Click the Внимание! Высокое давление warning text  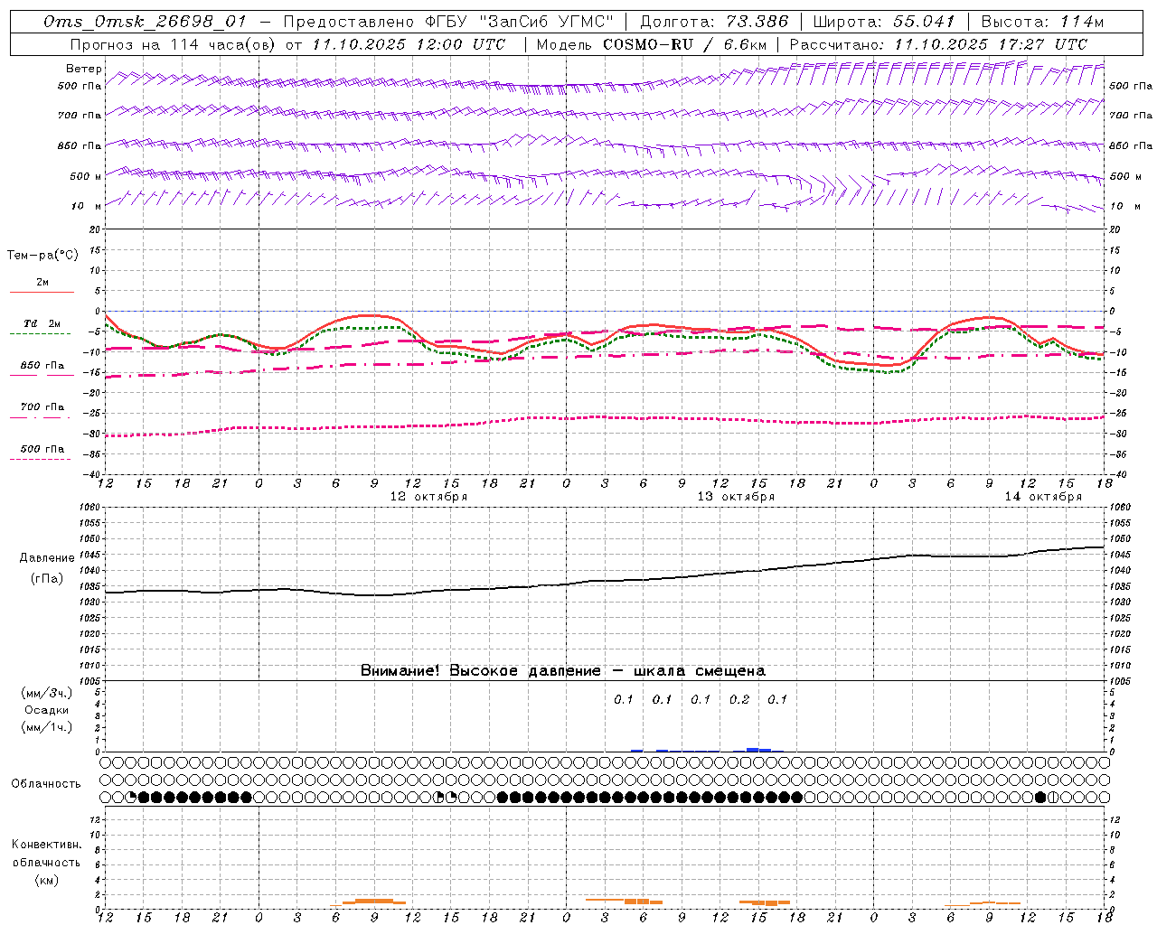coord(563,671)
